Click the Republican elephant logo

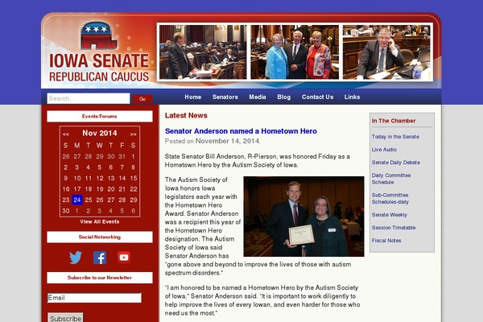(x=98, y=35)
